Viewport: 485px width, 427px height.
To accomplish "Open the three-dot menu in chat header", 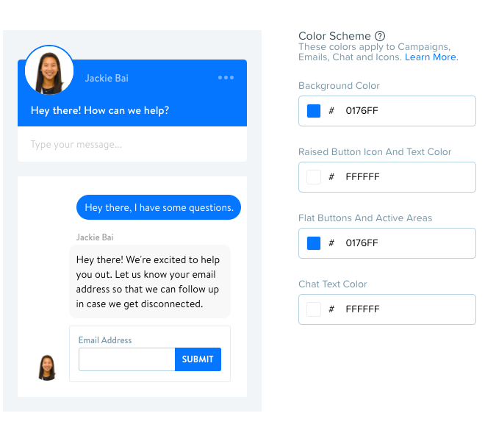I will (226, 78).
